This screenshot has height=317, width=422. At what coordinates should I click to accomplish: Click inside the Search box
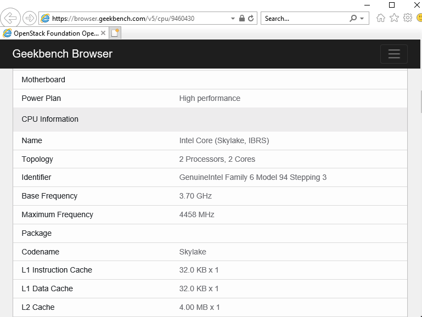click(305, 18)
